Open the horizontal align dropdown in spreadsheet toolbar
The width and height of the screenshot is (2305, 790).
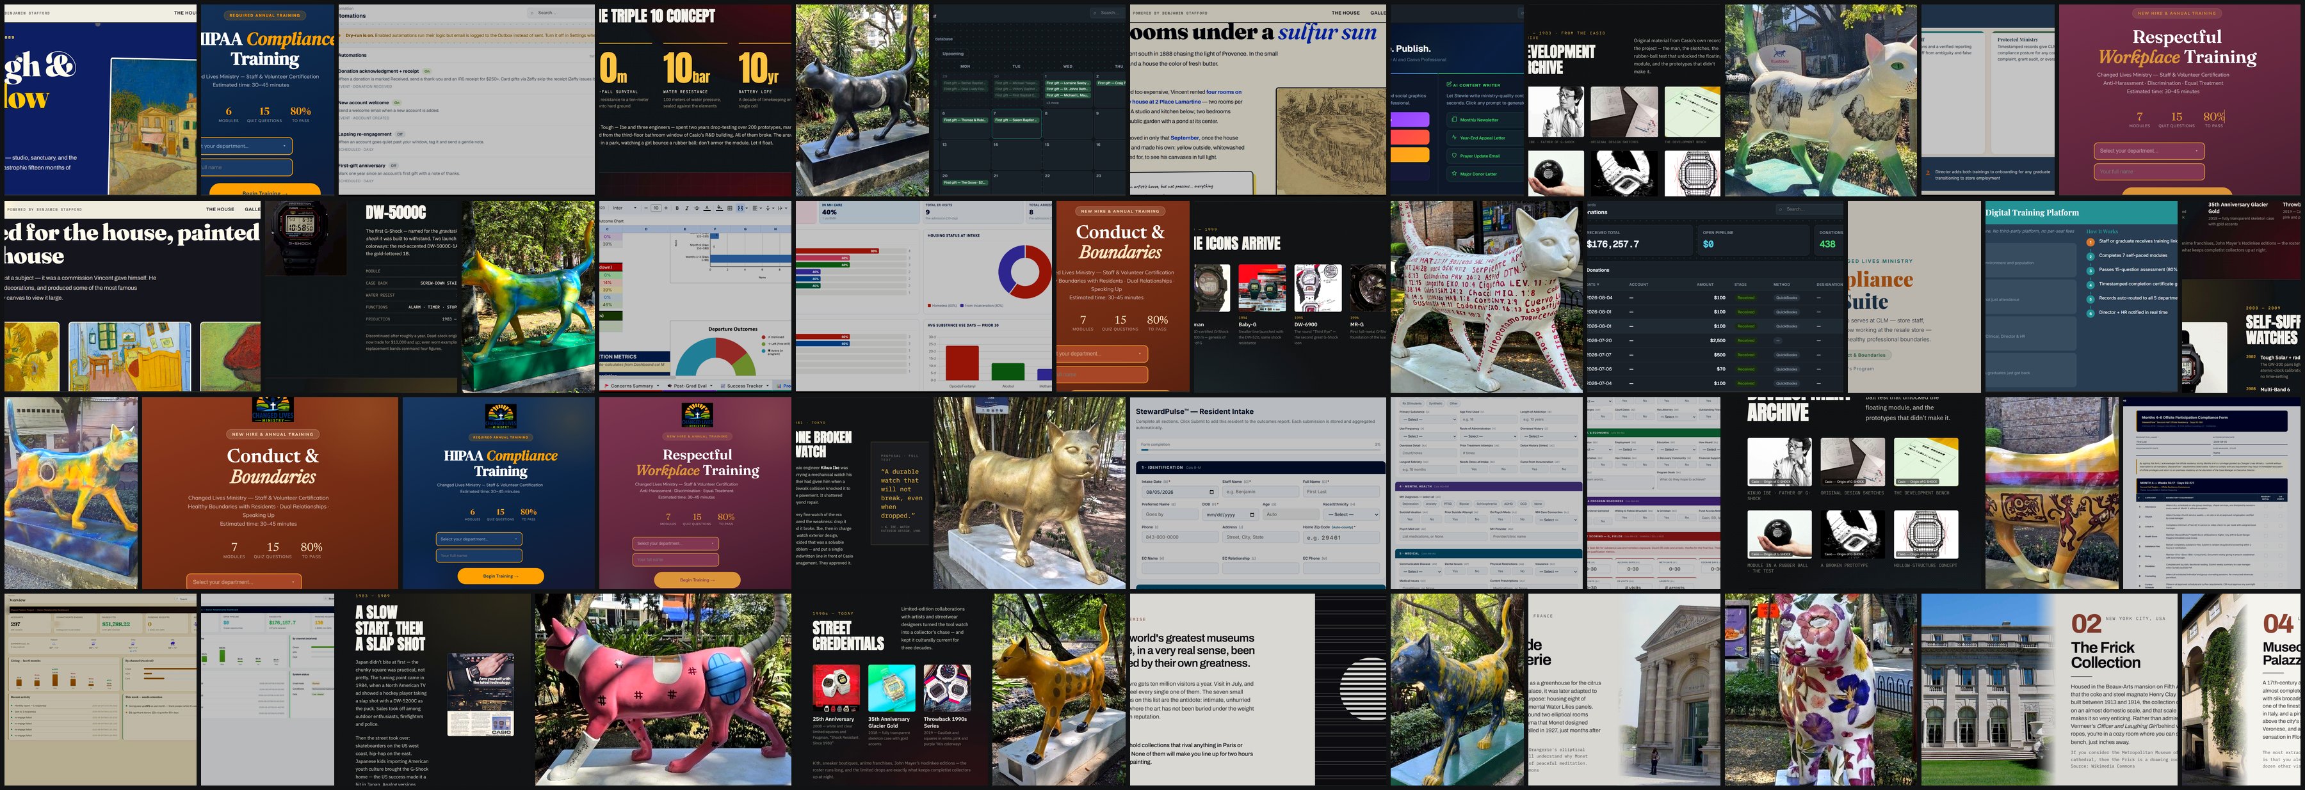pos(761,209)
